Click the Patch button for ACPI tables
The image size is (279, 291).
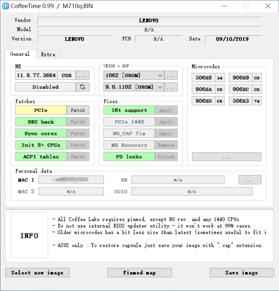point(78,157)
